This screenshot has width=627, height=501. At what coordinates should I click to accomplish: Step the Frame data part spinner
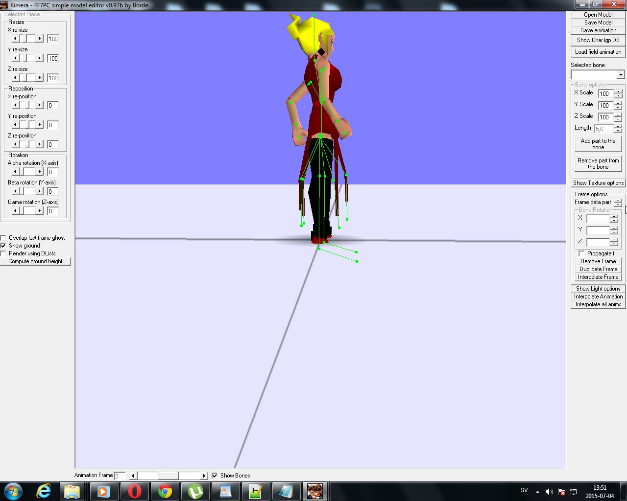(x=618, y=202)
